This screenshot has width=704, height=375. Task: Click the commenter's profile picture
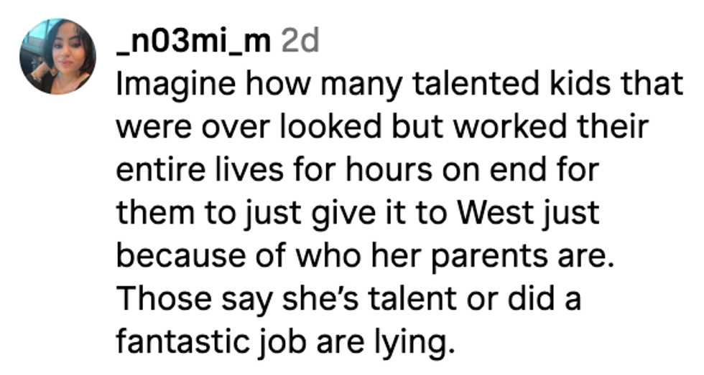57,57
